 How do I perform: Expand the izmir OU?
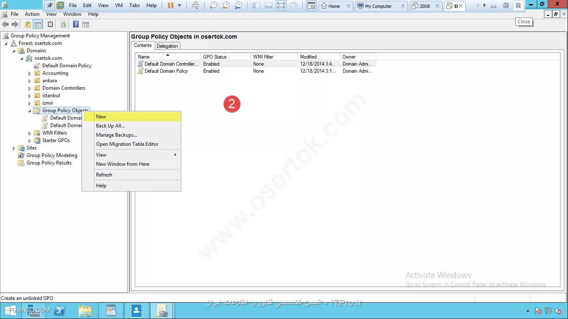[30, 103]
